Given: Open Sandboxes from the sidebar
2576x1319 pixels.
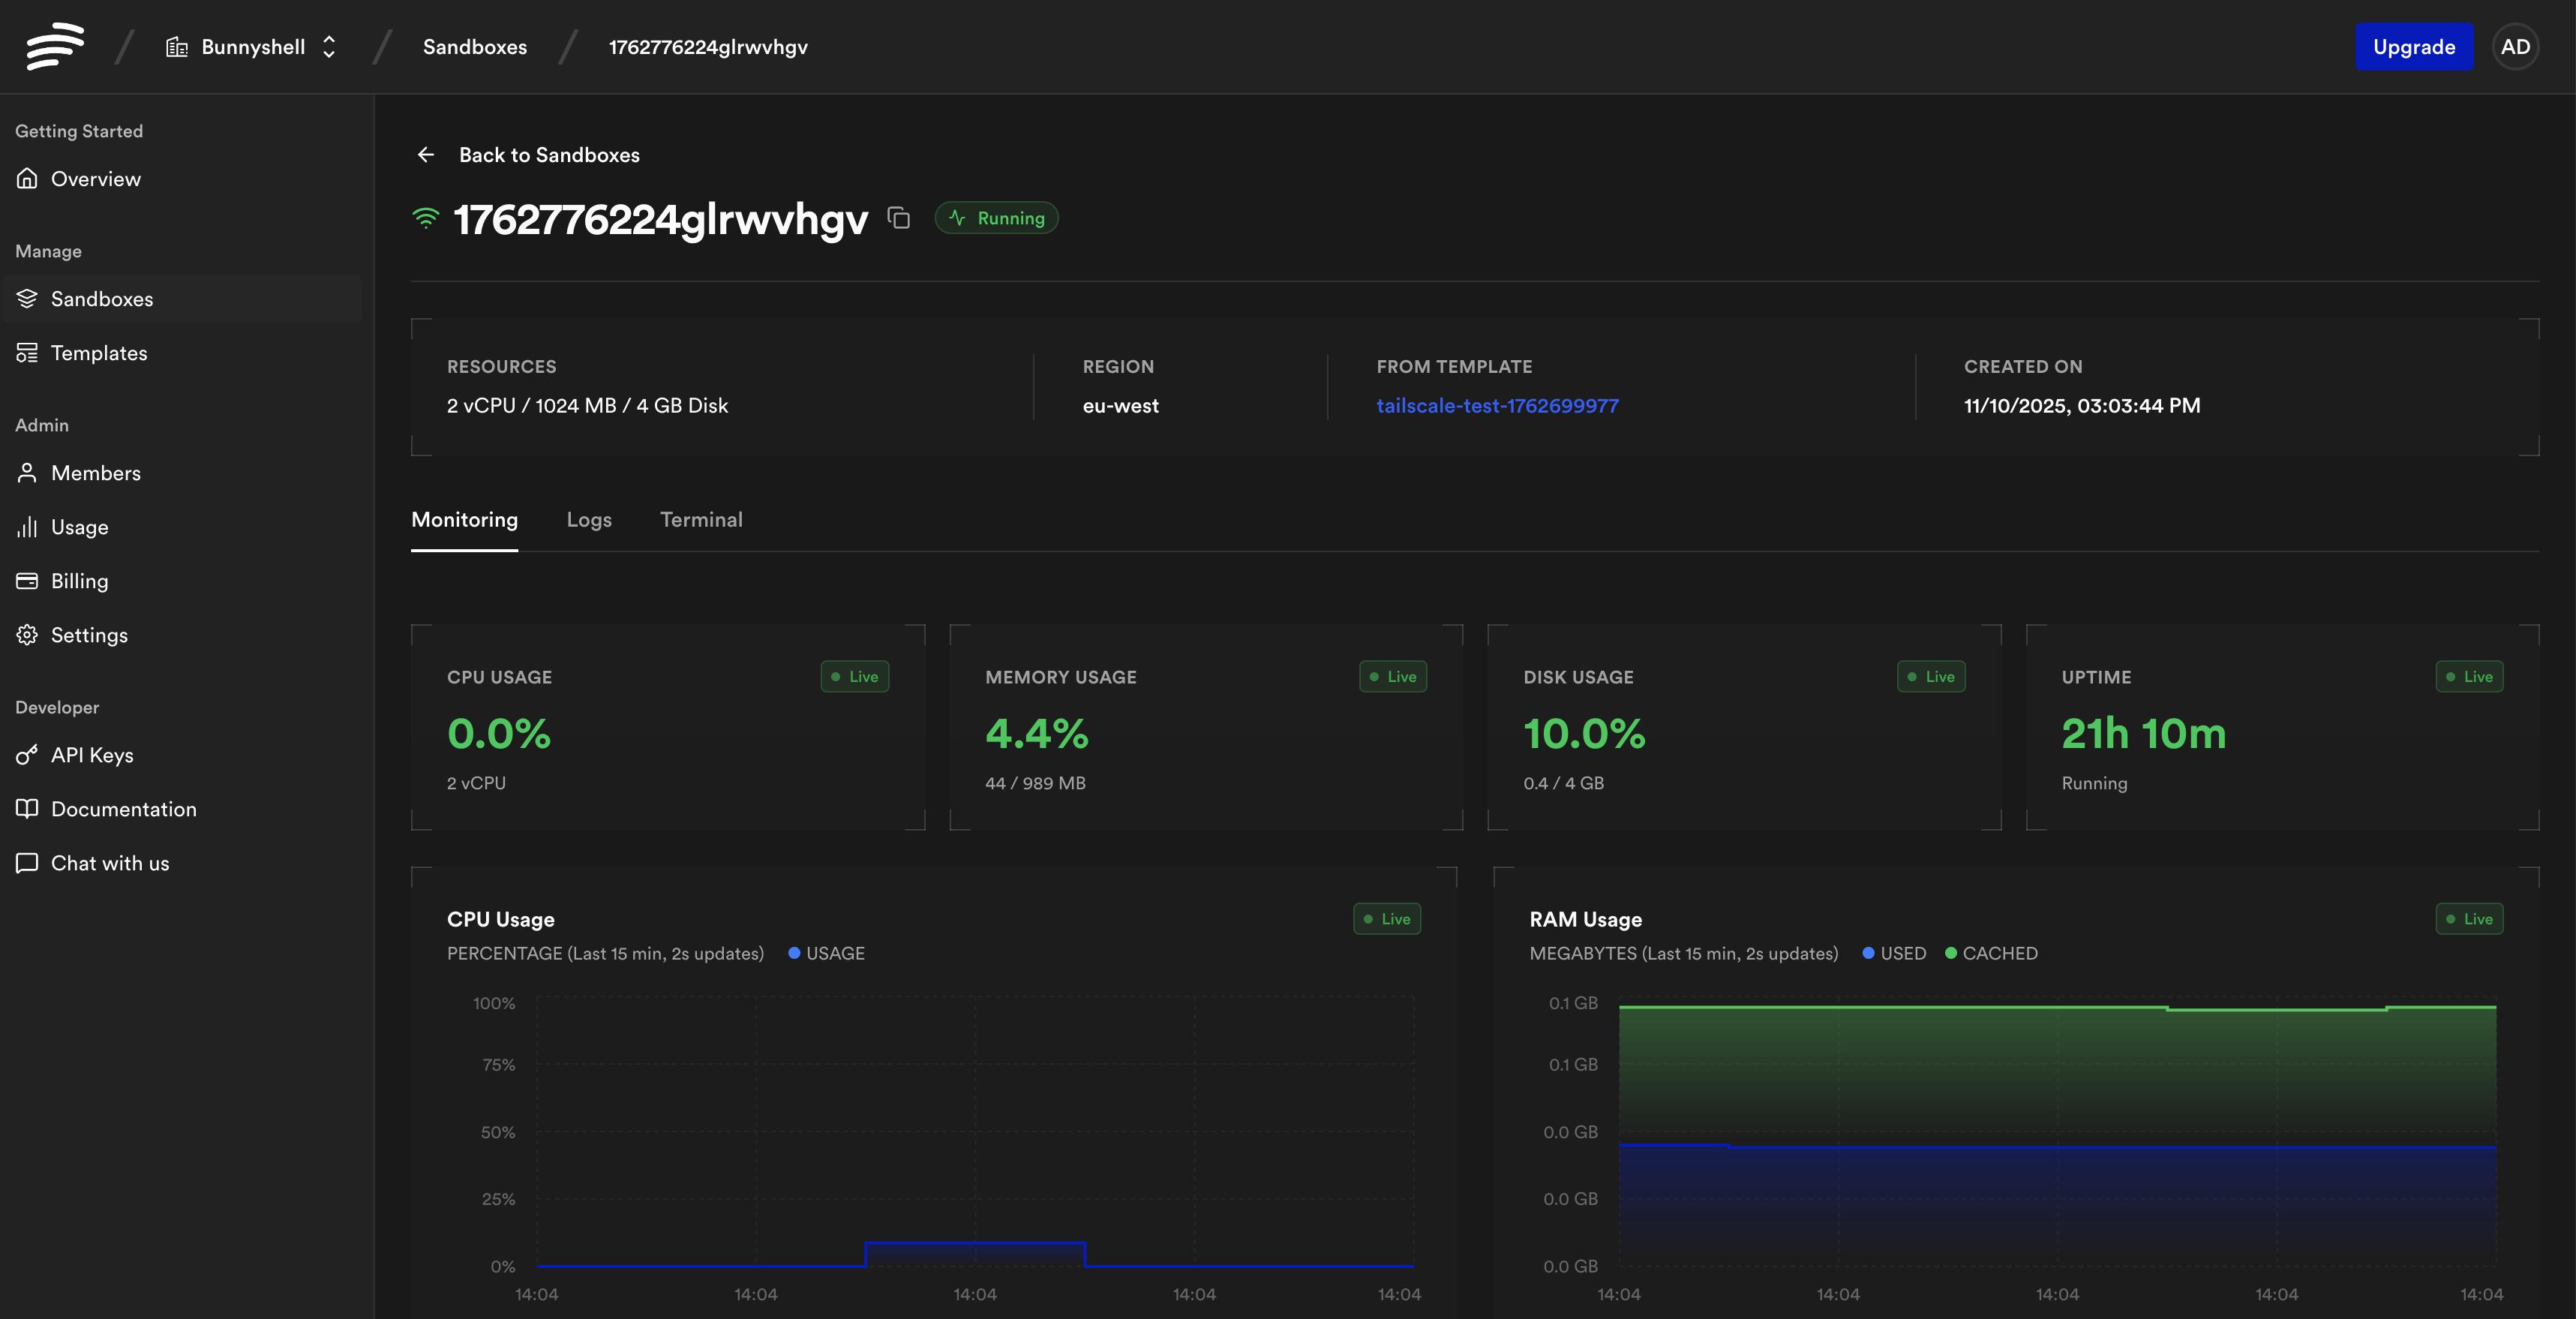Looking at the screenshot, I should pyautogui.click(x=101, y=298).
